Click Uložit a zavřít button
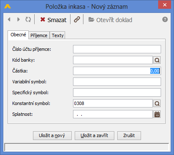 pyautogui.click(x=94, y=135)
